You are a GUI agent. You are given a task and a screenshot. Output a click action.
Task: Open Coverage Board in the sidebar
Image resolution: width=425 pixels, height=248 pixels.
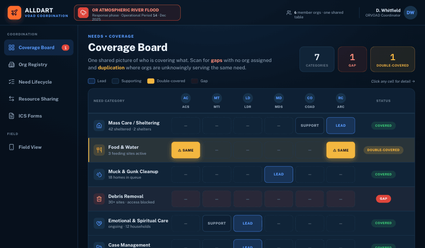(x=39, y=47)
